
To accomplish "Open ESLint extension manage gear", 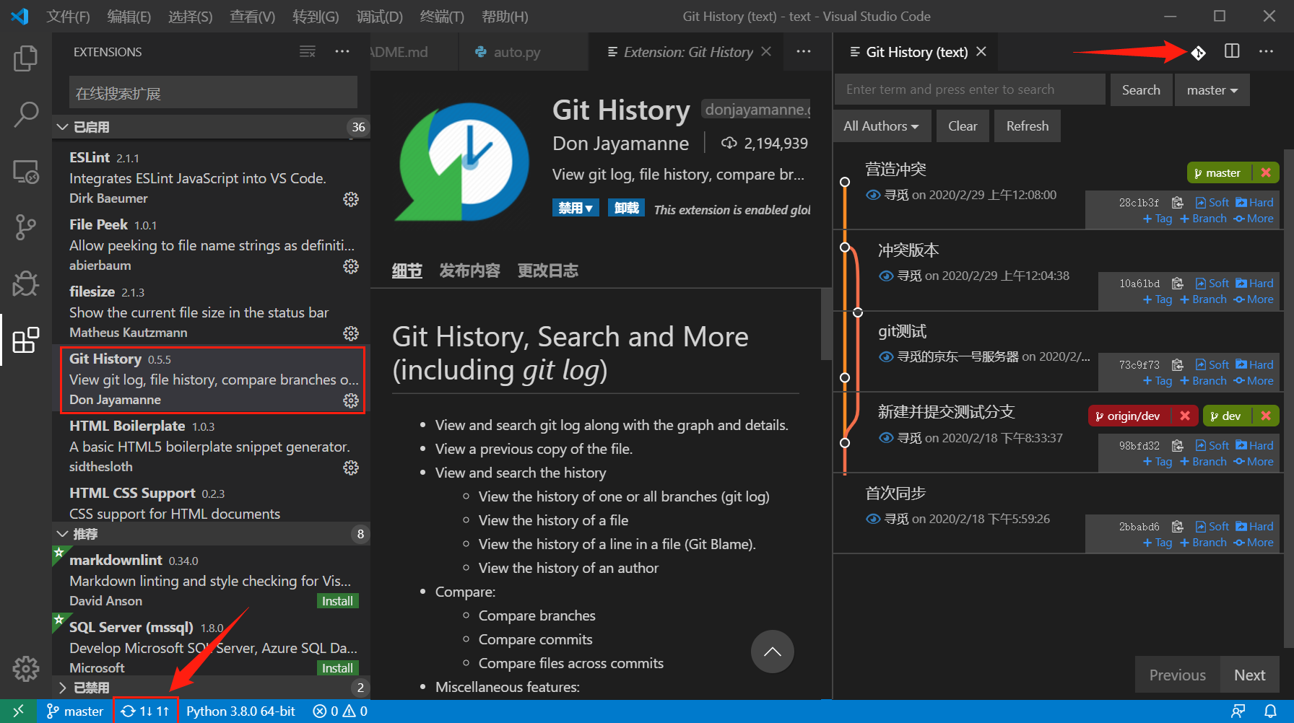I will coord(351,199).
